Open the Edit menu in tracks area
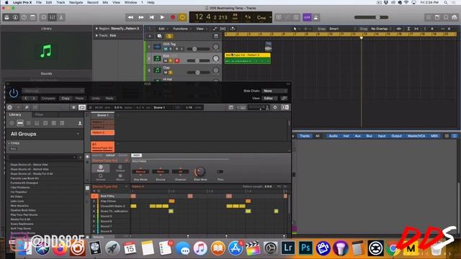The image size is (461, 259). [161, 29]
